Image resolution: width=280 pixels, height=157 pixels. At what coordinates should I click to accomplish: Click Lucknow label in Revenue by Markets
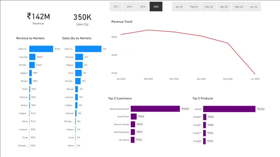click(23, 130)
